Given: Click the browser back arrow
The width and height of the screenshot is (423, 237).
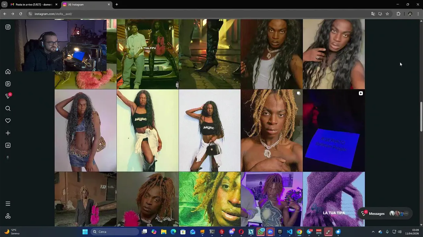Looking at the screenshot, I should [x=5, y=14].
